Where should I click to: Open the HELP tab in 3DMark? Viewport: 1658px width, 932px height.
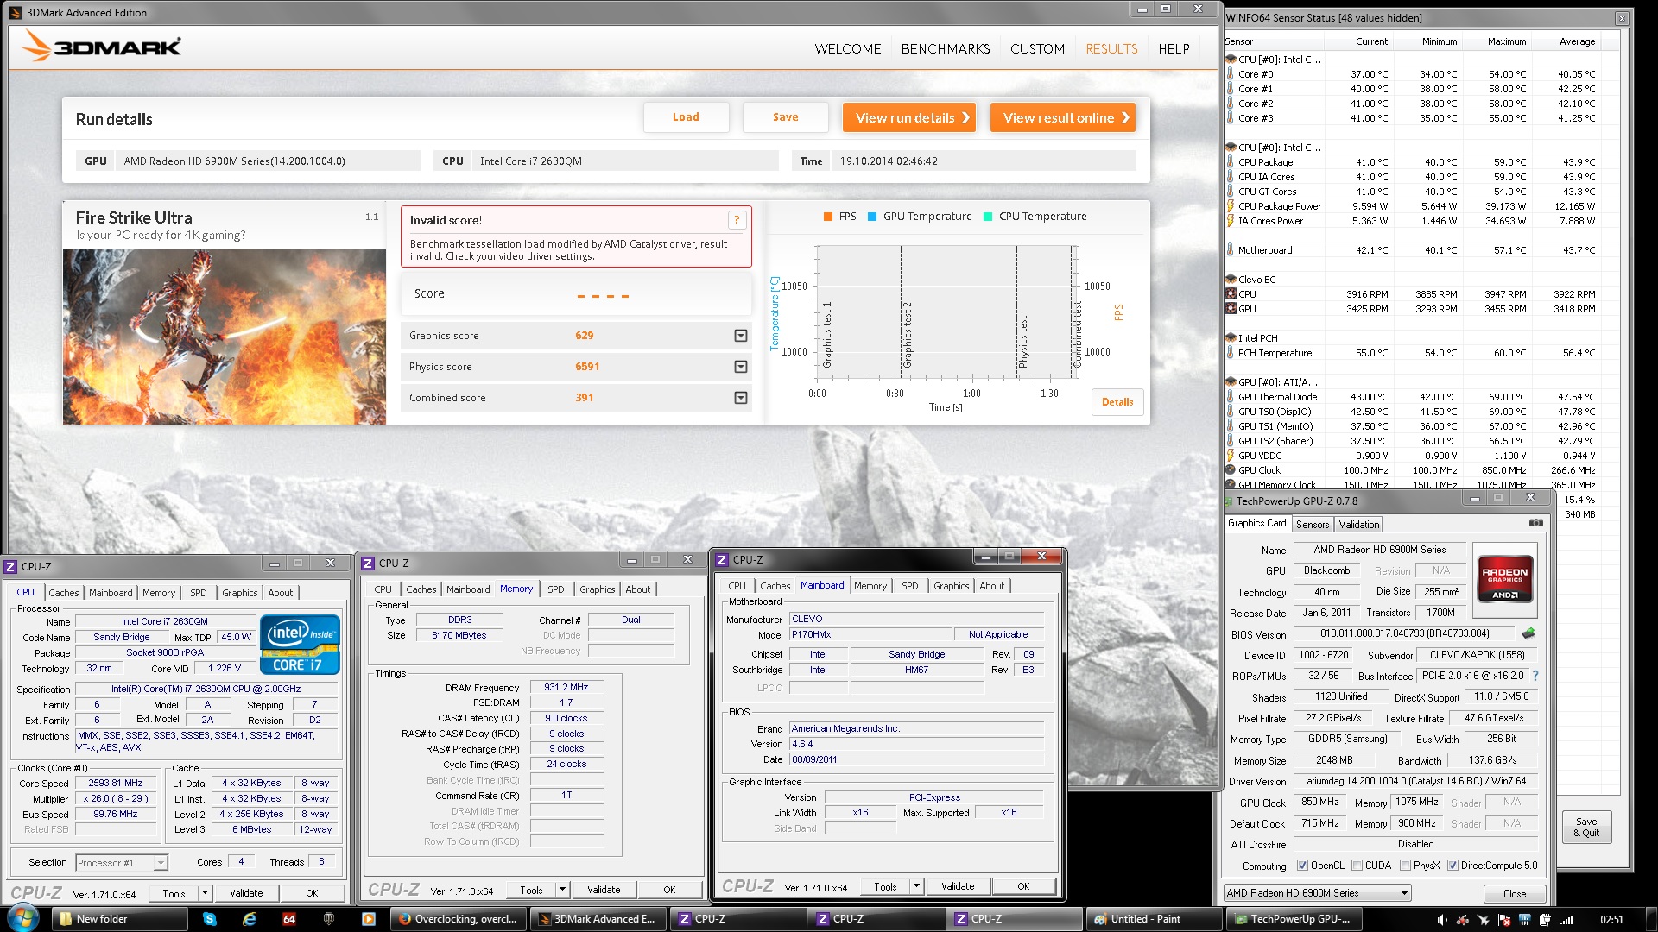tap(1174, 49)
